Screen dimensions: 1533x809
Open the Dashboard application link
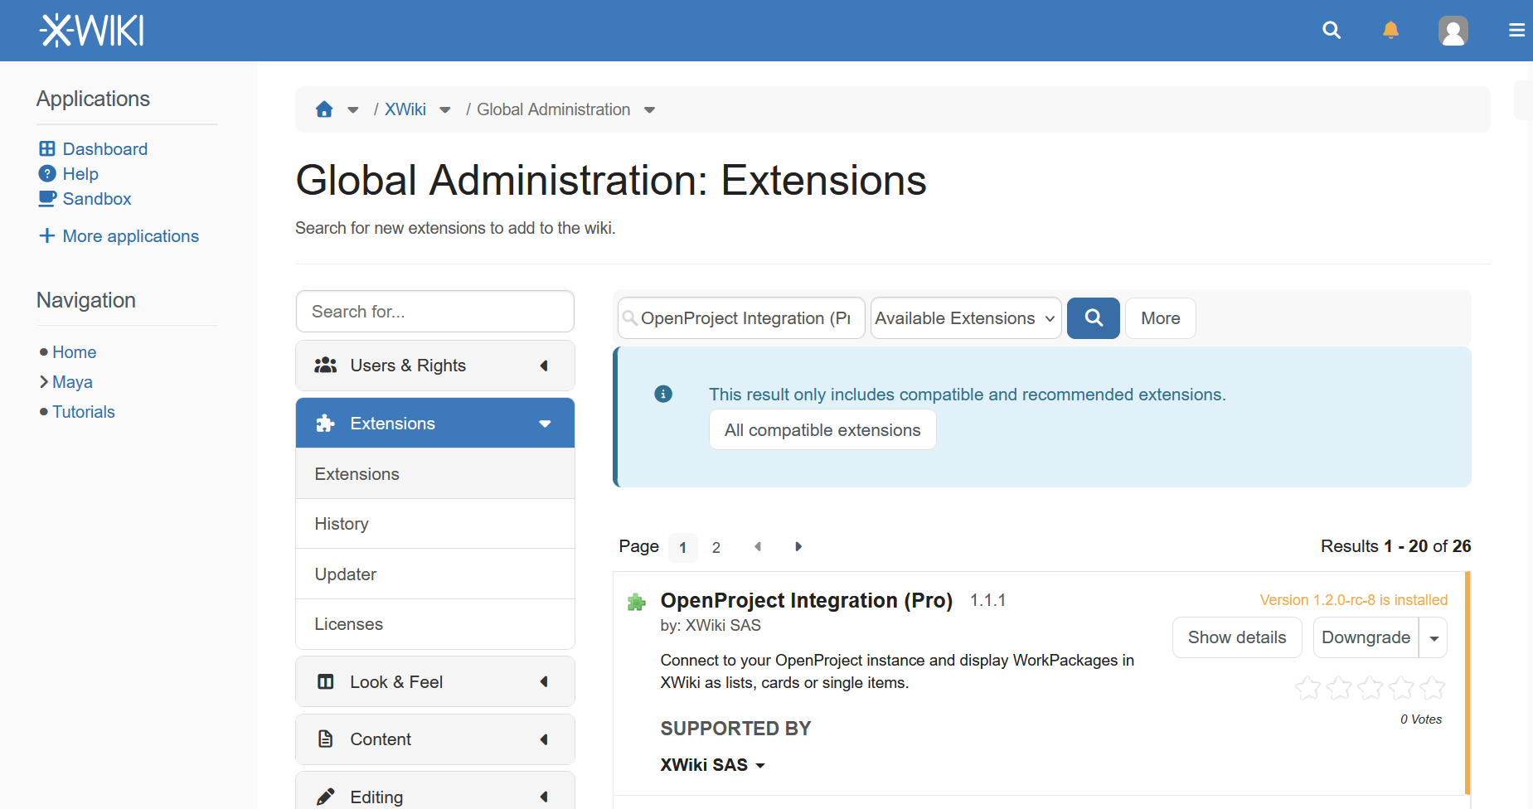point(105,149)
